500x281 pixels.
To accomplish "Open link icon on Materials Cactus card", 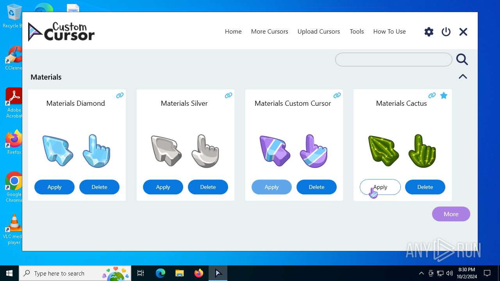I will (432, 96).
